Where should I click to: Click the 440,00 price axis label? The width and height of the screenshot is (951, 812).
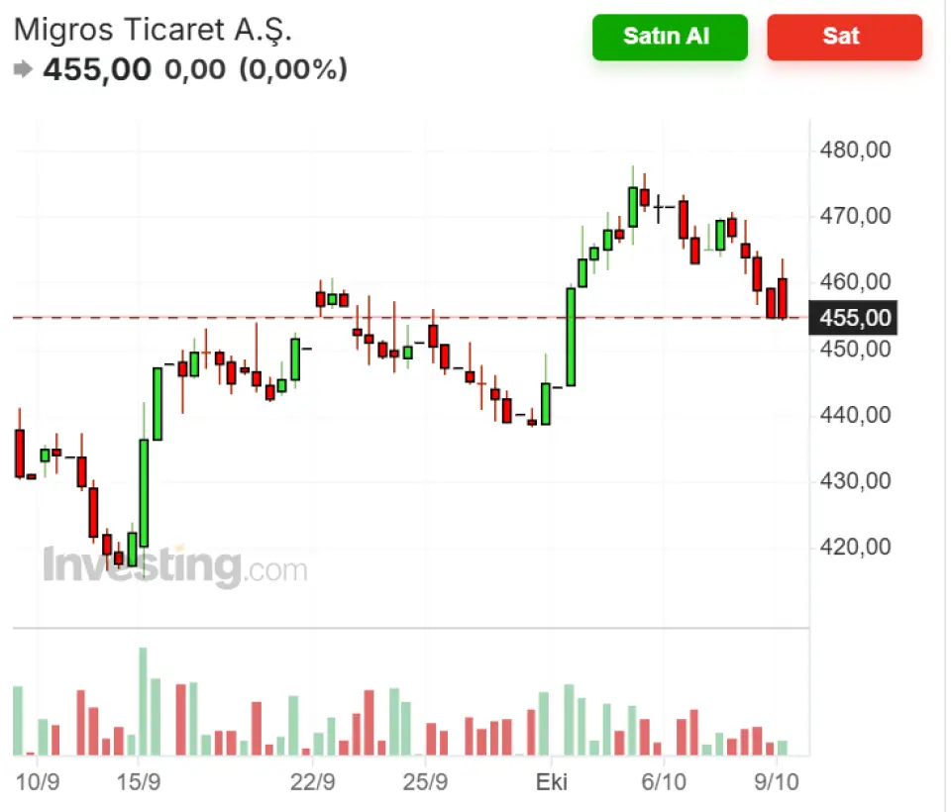(x=856, y=415)
